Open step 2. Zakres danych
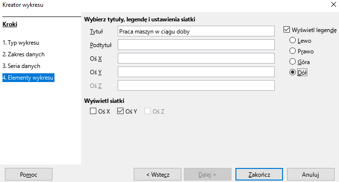339x182 pixels. (x=23, y=54)
